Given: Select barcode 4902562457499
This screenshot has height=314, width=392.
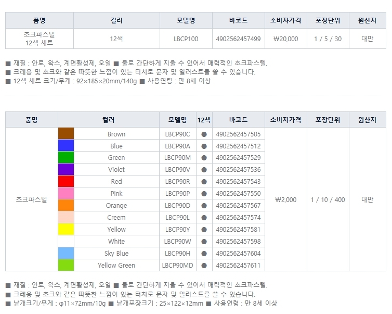Looking at the screenshot, I should click(x=238, y=39).
